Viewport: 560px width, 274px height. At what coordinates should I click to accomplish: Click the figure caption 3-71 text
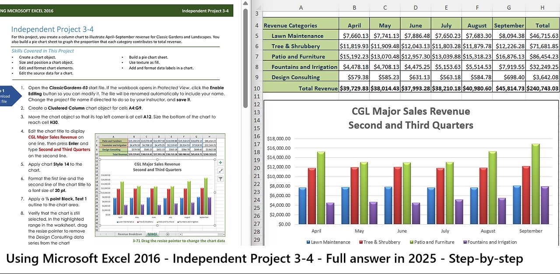(179, 241)
